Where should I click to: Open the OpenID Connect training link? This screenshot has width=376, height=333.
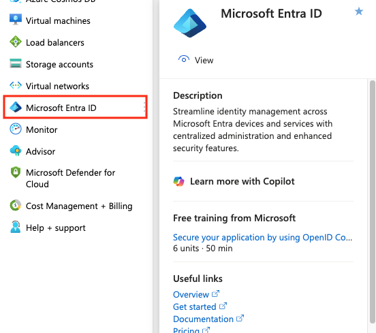[262, 238]
